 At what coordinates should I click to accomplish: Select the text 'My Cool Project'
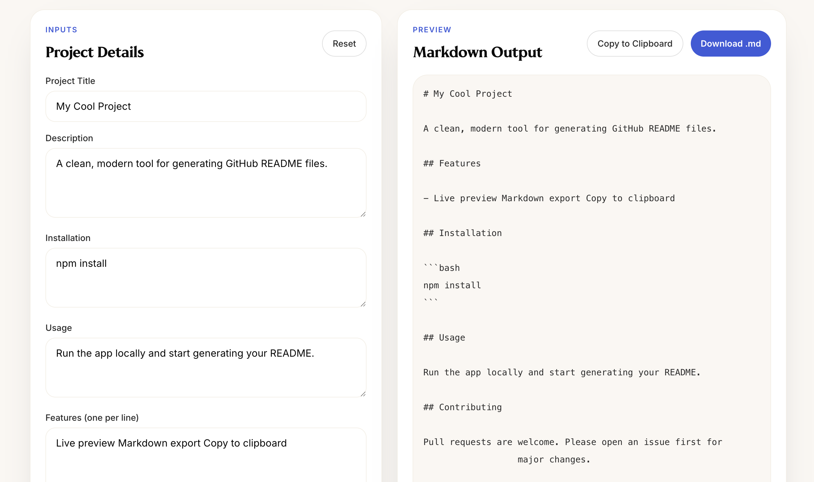(x=94, y=106)
